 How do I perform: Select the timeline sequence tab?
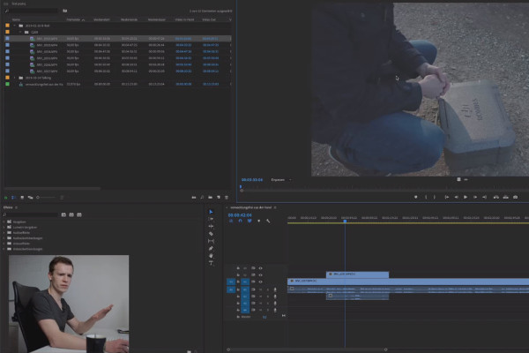click(250, 207)
